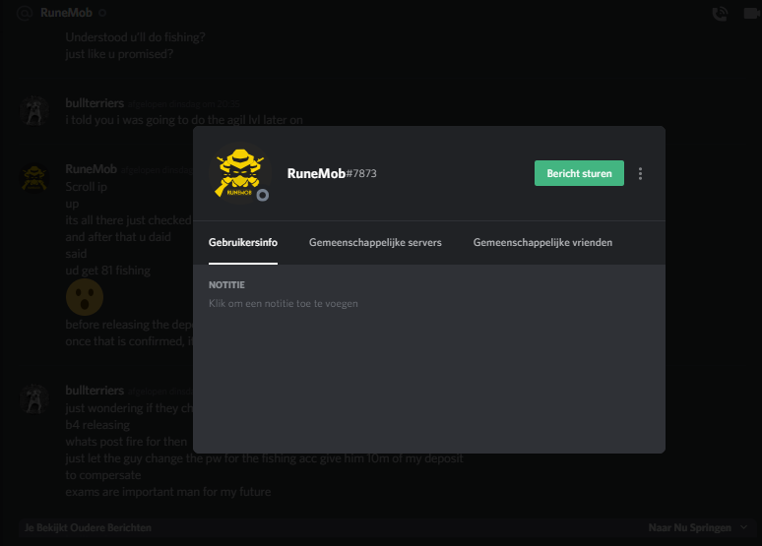
Task: Click the offline status indicator on profile avatar
Action: [263, 195]
